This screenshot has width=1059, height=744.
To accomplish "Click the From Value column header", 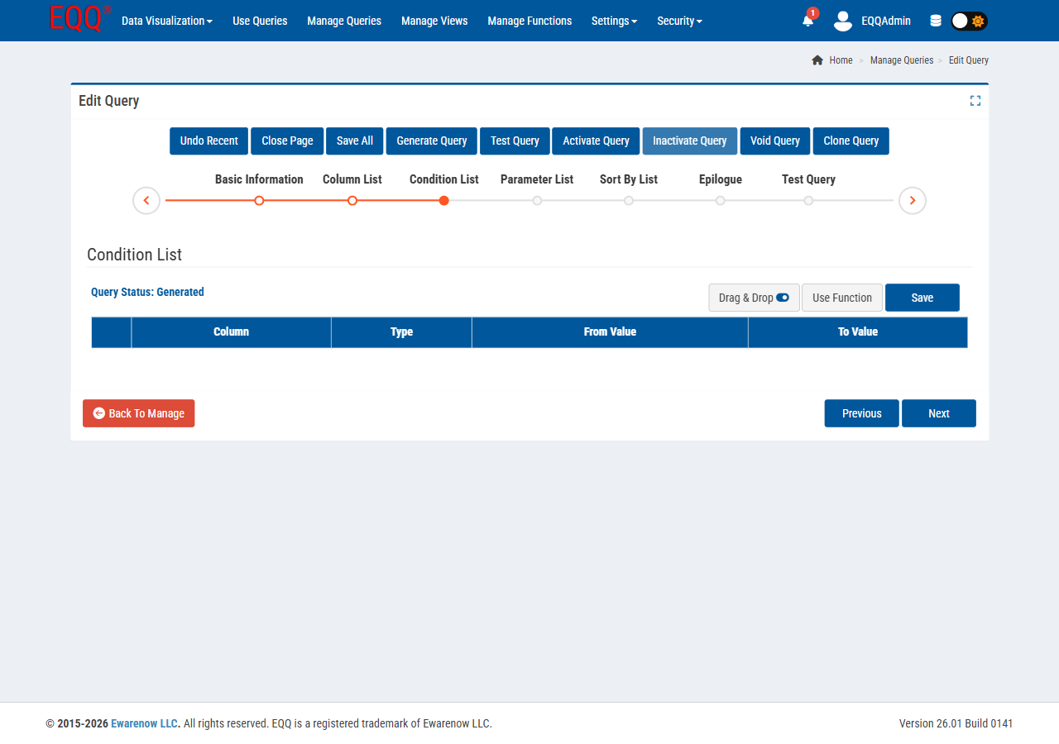I will click(x=610, y=331).
